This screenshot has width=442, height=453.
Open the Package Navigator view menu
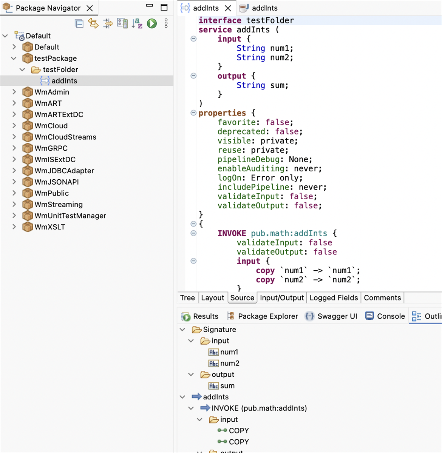[x=166, y=23]
